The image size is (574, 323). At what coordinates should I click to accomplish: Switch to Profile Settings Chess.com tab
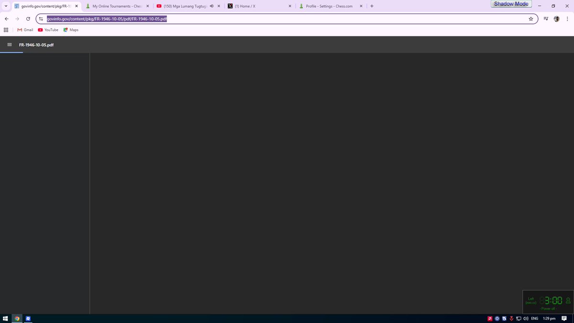click(x=330, y=6)
